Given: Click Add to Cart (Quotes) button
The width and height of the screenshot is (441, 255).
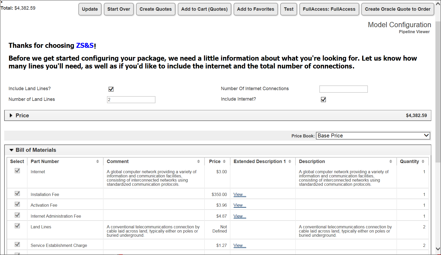Looking at the screenshot, I should pyautogui.click(x=205, y=9).
